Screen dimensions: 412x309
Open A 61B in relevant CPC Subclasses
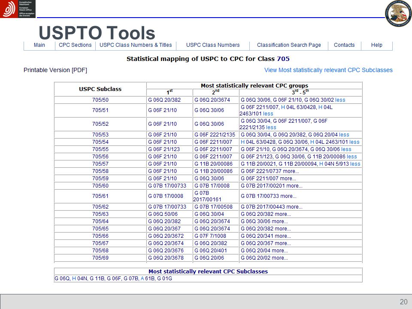pyautogui.click(x=147, y=279)
